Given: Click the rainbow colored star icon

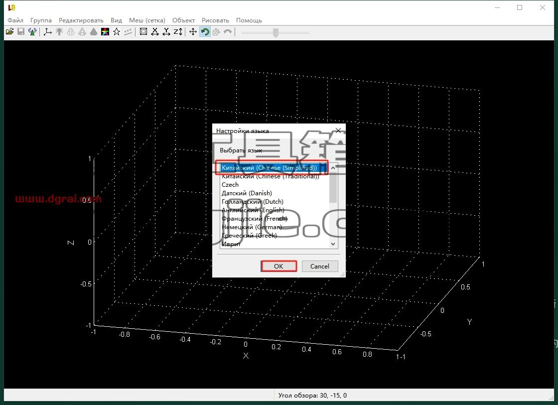Looking at the screenshot, I should pyautogui.click(x=105, y=32).
